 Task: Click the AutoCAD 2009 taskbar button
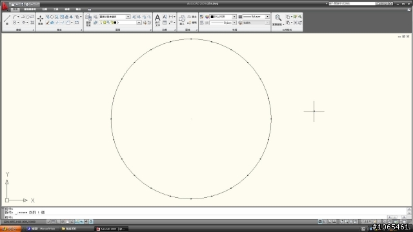click(112, 229)
